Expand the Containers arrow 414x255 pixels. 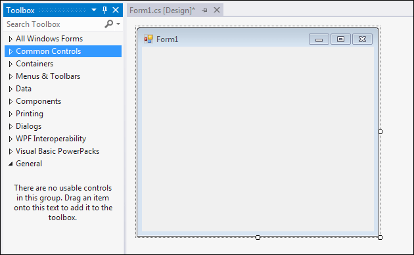click(x=11, y=64)
